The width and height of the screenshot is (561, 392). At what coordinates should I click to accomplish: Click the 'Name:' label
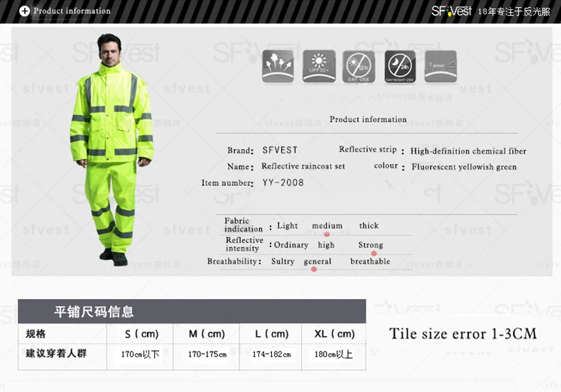(241, 167)
